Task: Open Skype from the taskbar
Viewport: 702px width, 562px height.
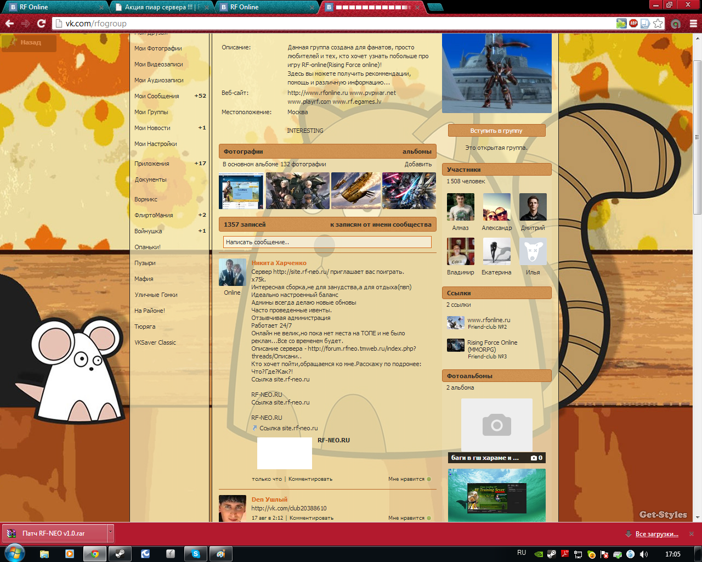Action: tap(195, 554)
